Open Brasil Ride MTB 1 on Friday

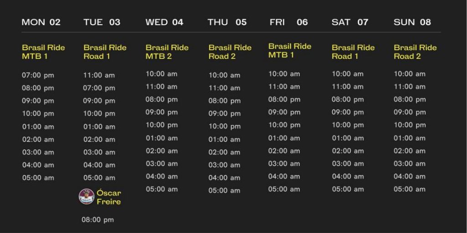pyautogui.click(x=290, y=51)
